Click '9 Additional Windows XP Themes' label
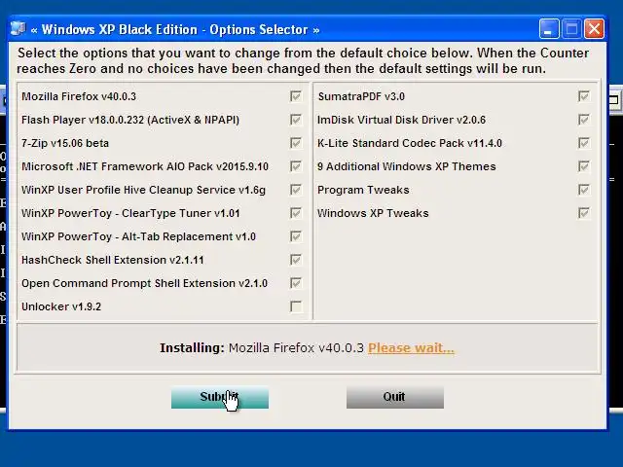This screenshot has width=623, height=467. pos(407,166)
